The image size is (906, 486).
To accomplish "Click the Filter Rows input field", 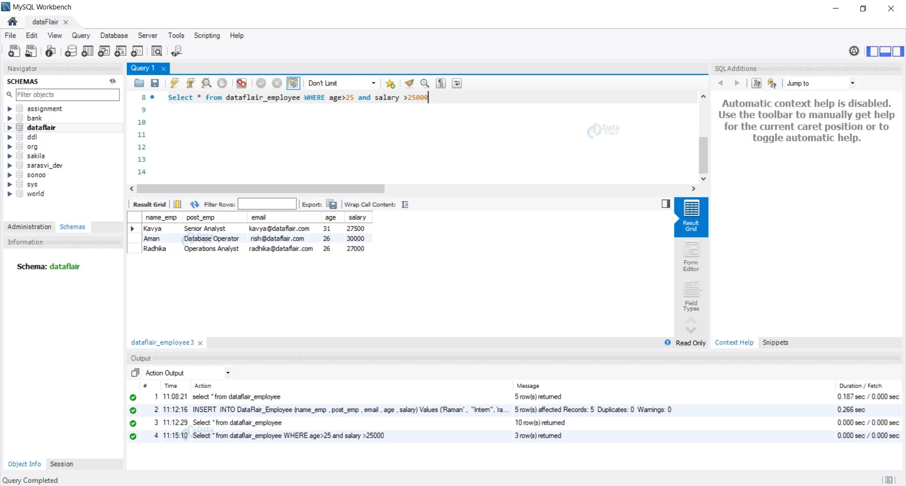I will pos(267,204).
